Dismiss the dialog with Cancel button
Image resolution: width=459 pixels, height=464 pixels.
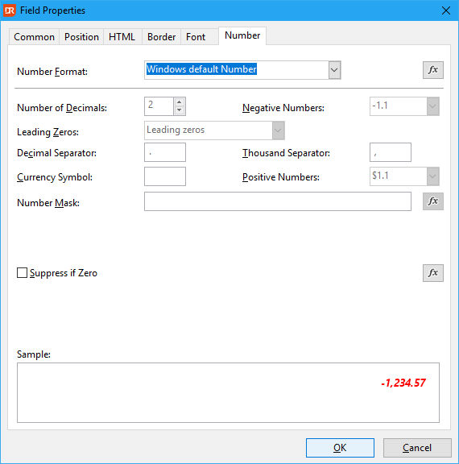click(417, 448)
